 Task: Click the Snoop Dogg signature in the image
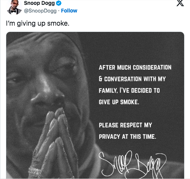(x=133, y=164)
